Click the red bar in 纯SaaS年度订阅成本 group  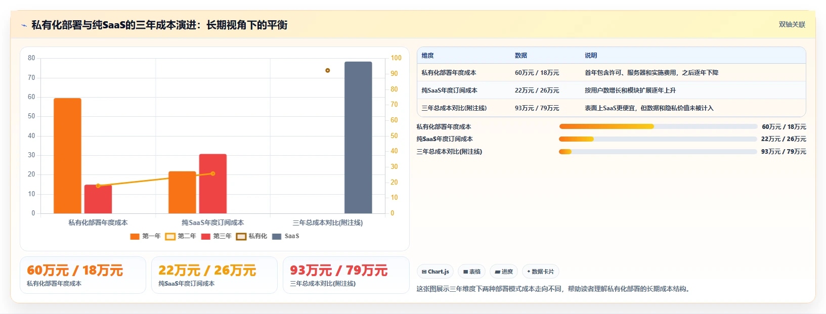pyautogui.click(x=213, y=184)
